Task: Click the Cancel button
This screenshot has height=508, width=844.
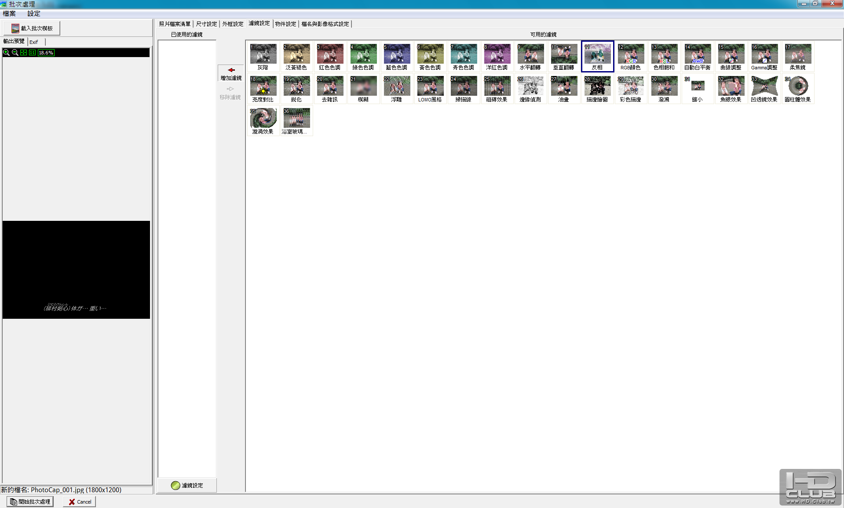Action: tap(80, 501)
